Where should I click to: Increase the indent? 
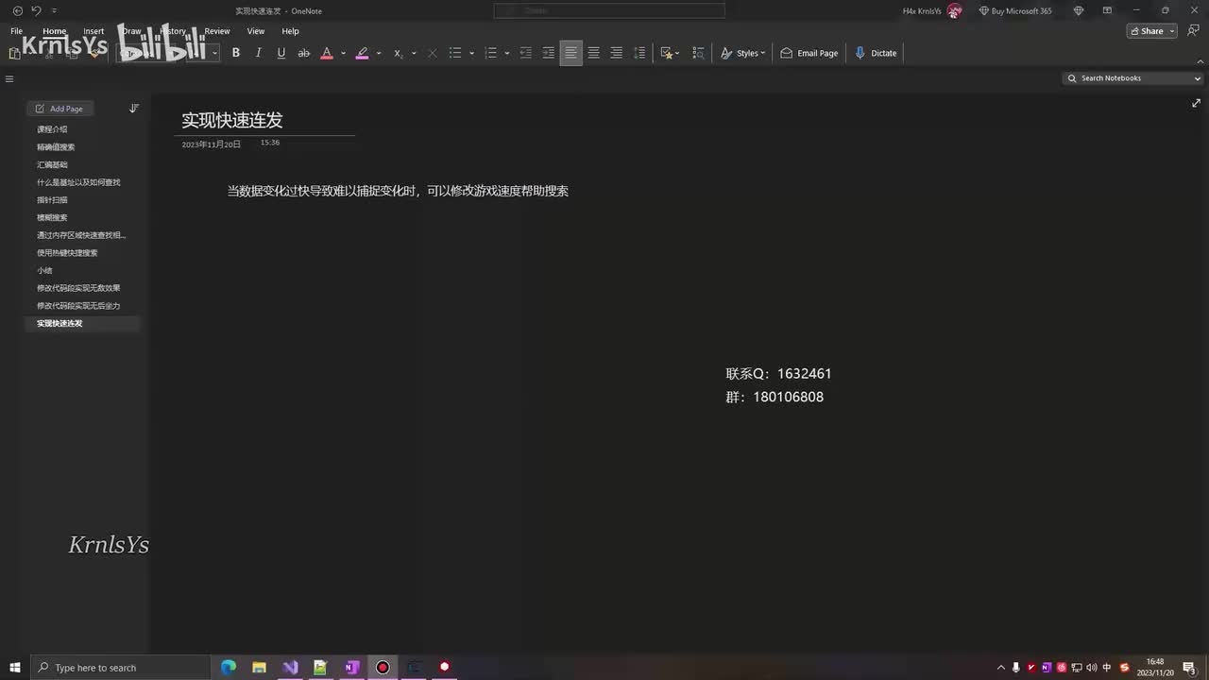point(548,53)
